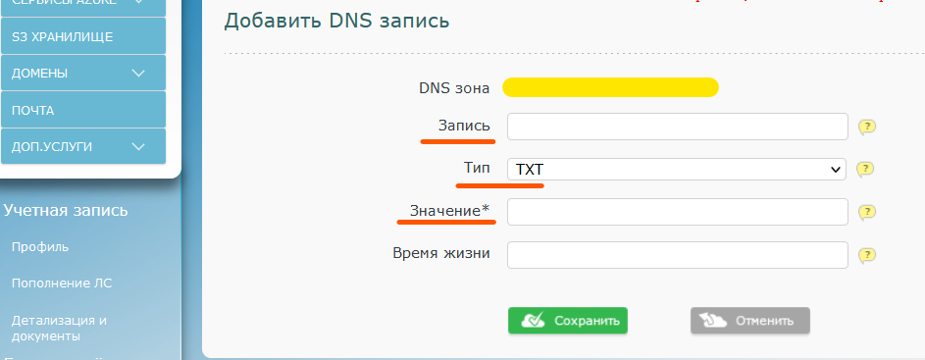Focus the Значение input field
Viewport: 925px width, 360px height.
click(678, 212)
